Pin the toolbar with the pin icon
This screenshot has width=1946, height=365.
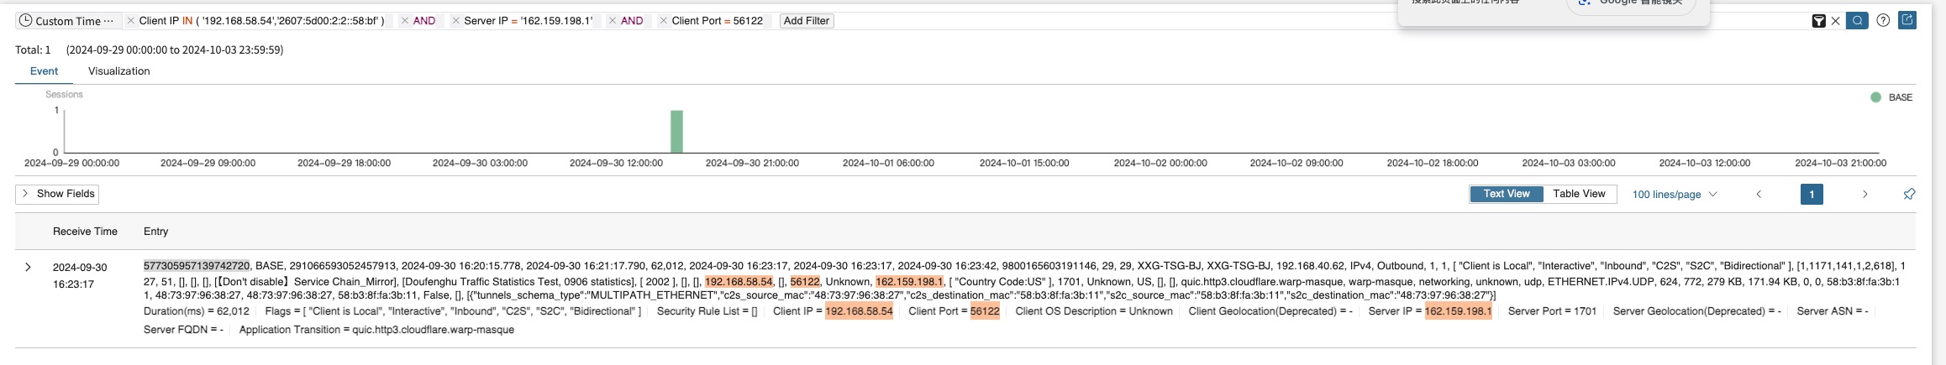click(1909, 195)
